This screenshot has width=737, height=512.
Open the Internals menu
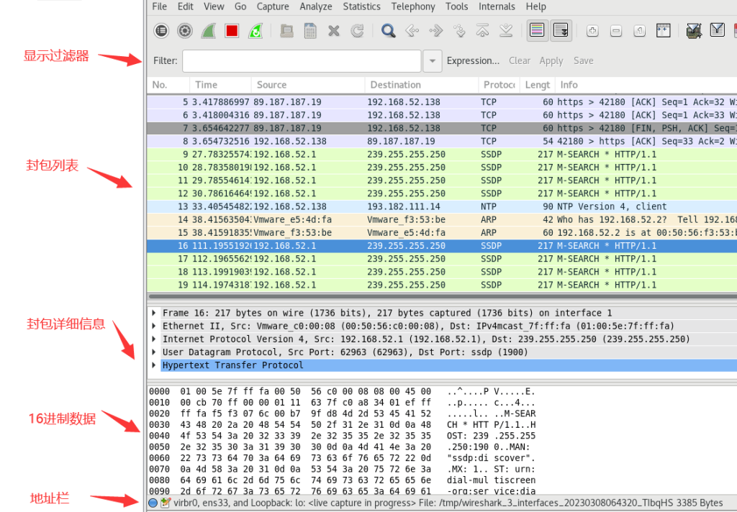pos(497,6)
